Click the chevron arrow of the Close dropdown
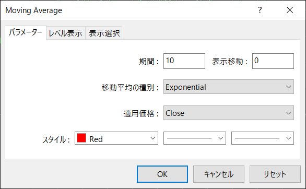 pos(288,113)
